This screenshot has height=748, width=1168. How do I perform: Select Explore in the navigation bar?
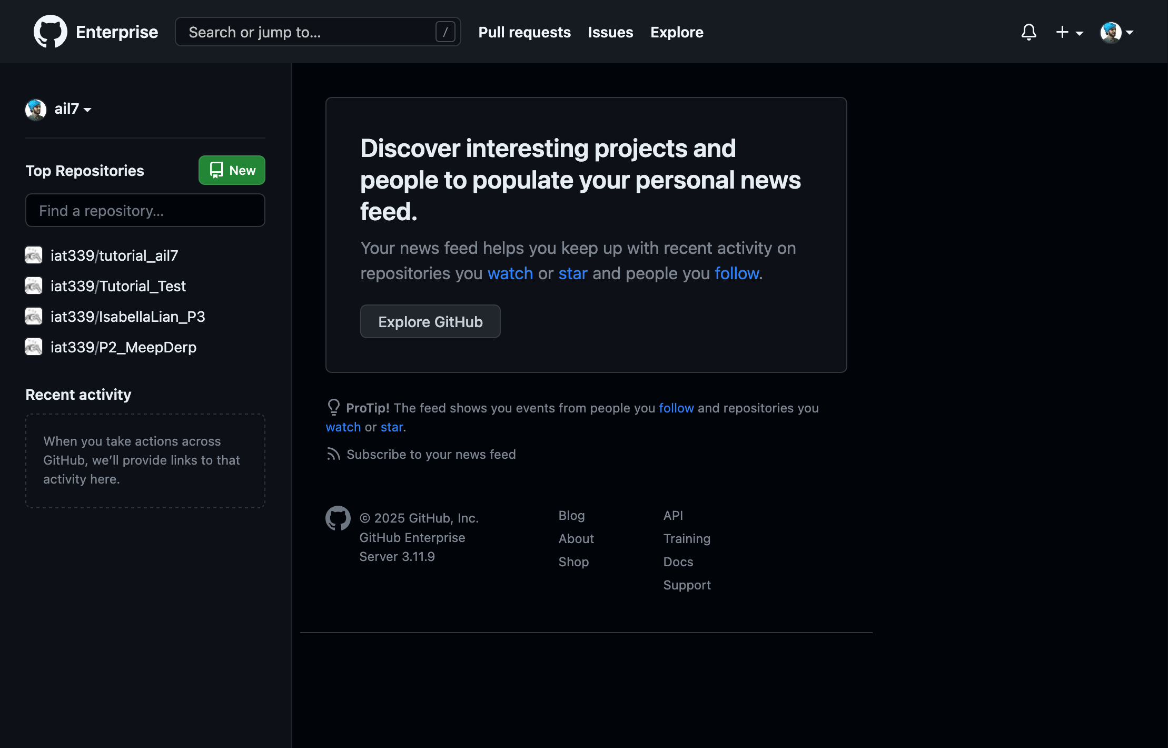(677, 32)
